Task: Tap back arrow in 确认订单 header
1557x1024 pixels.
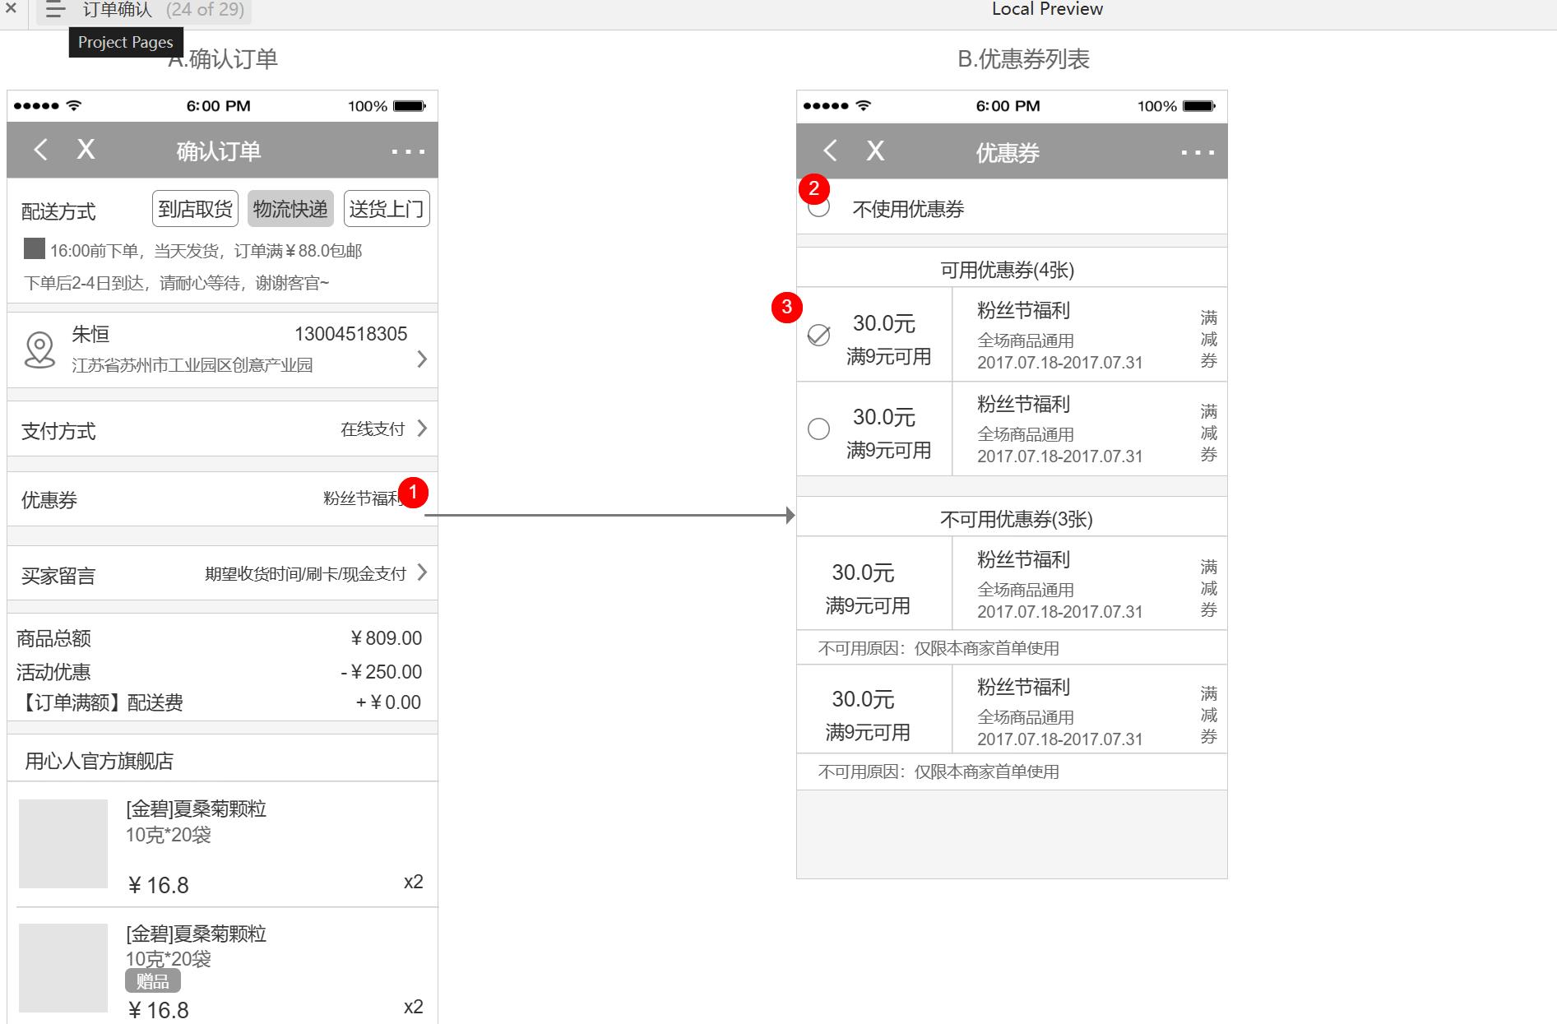Action: click(x=40, y=150)
